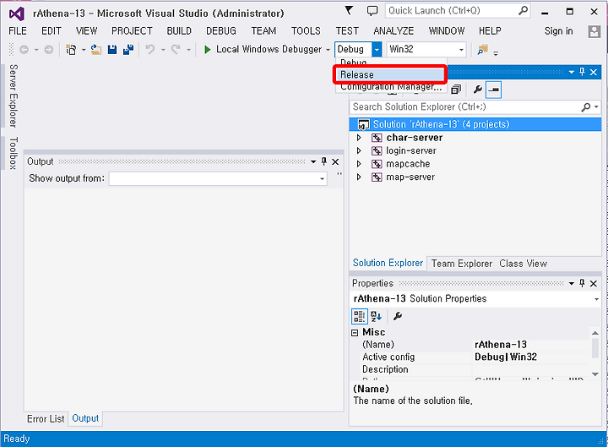Open the TOOLS menu
608x447 pixels.
click(x=306, y=31)
